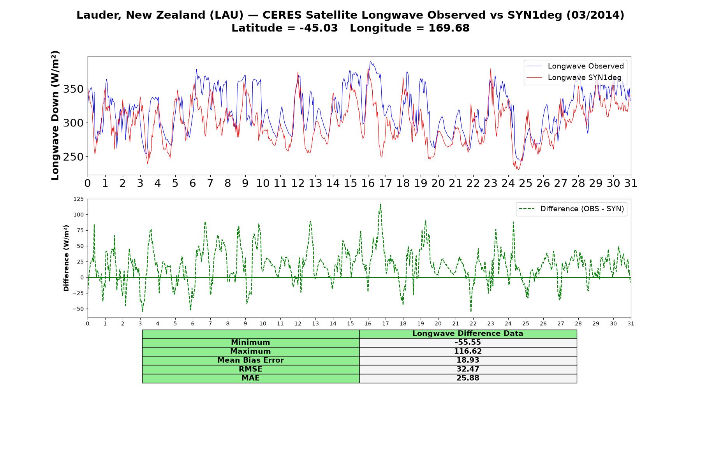Viewport: 701px width, 467px height.
Task: Click the Minimum row label in table
Action: (x=250, y=342)
